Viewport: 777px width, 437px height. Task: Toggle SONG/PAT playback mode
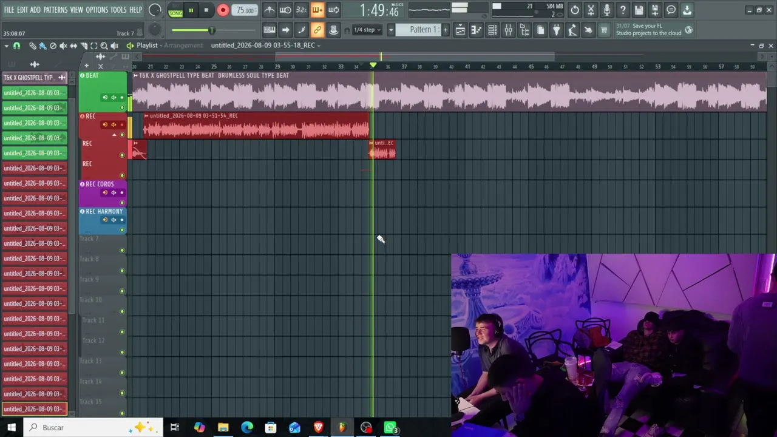click(175, 10)
